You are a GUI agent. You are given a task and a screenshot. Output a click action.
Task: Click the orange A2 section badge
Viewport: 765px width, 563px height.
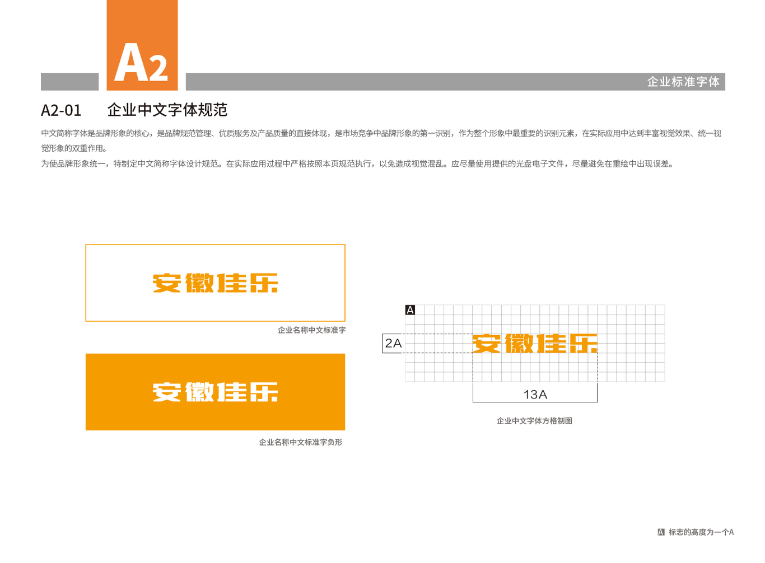click(142, 45)
